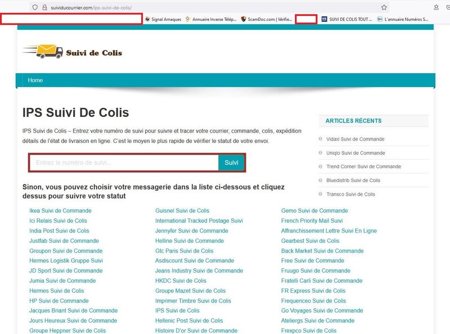Open Gtc Paris Suivi de Colis link

pyautogui.click(x=184, y=251)
